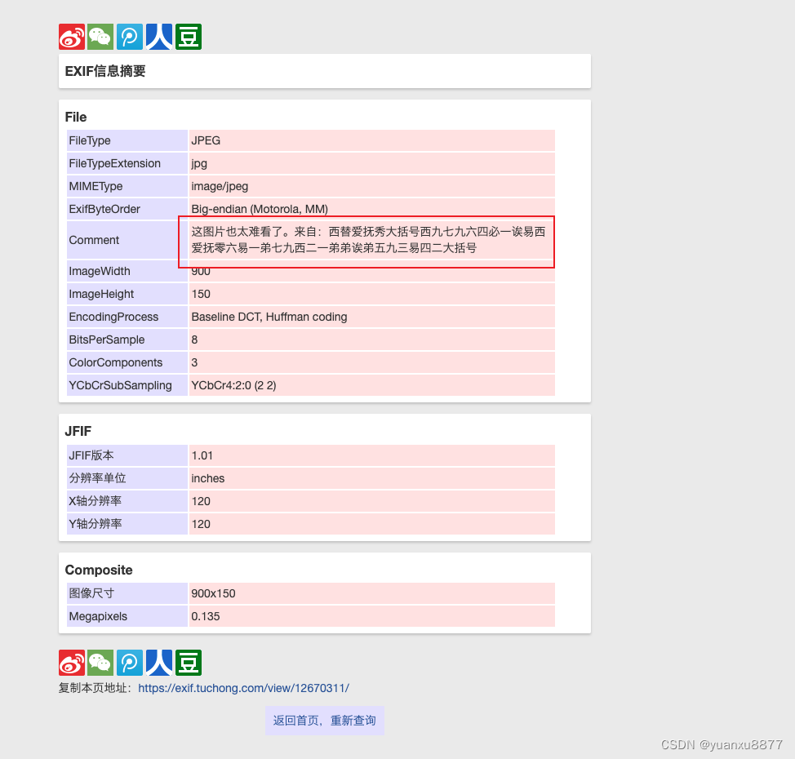This screenshot has width=795, height=759.
Task: Select the ImageWidth table row
Action: coord(310,271)
